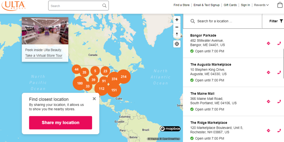Click the Filter button
The image size is (284, 142).
click(x=273, y=21)
